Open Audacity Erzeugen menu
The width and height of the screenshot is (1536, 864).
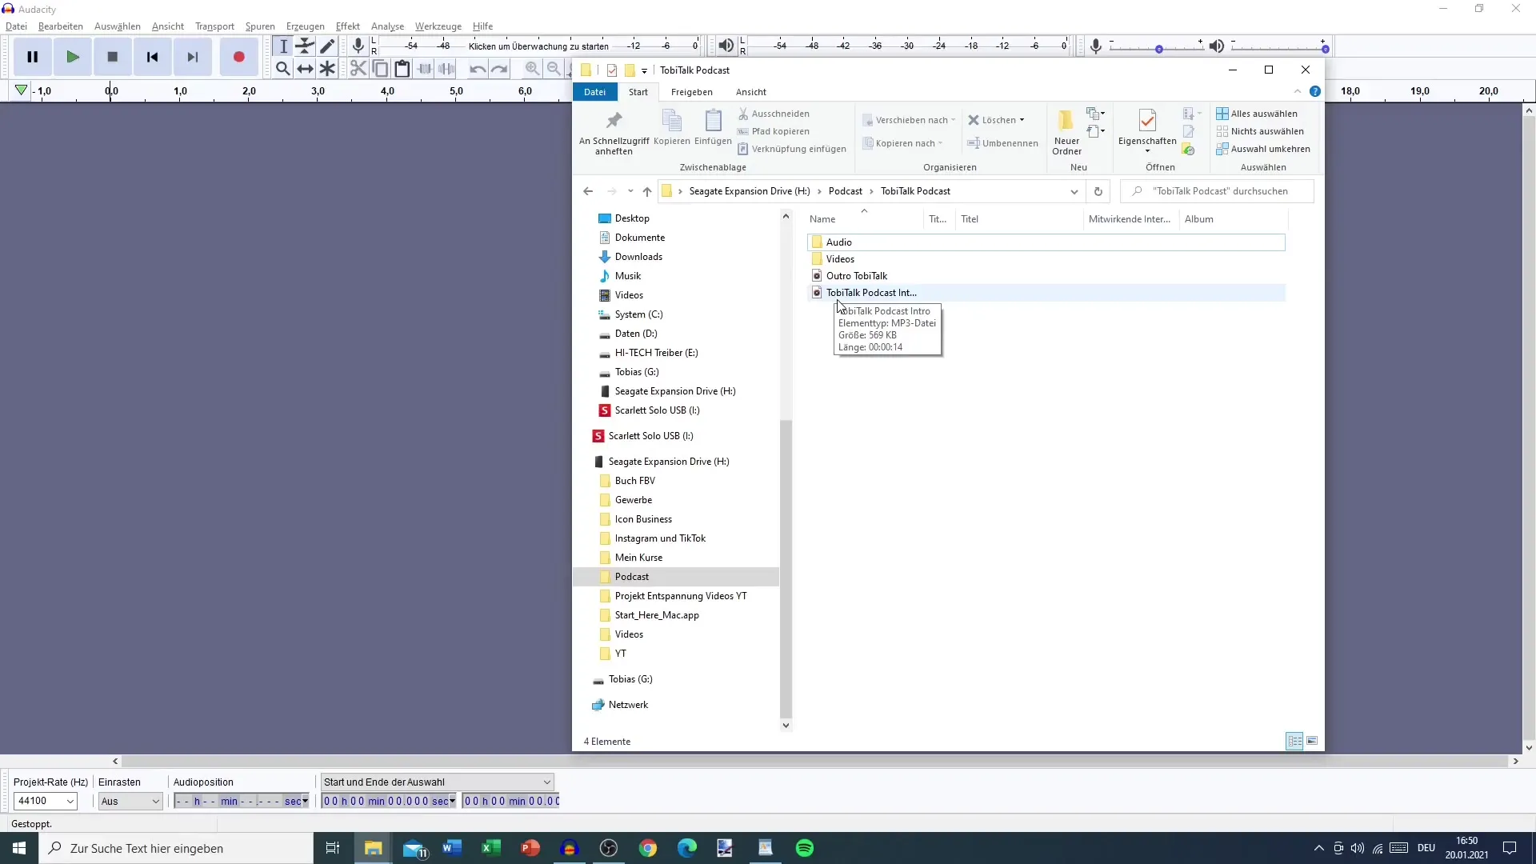[x=306, y=26]
